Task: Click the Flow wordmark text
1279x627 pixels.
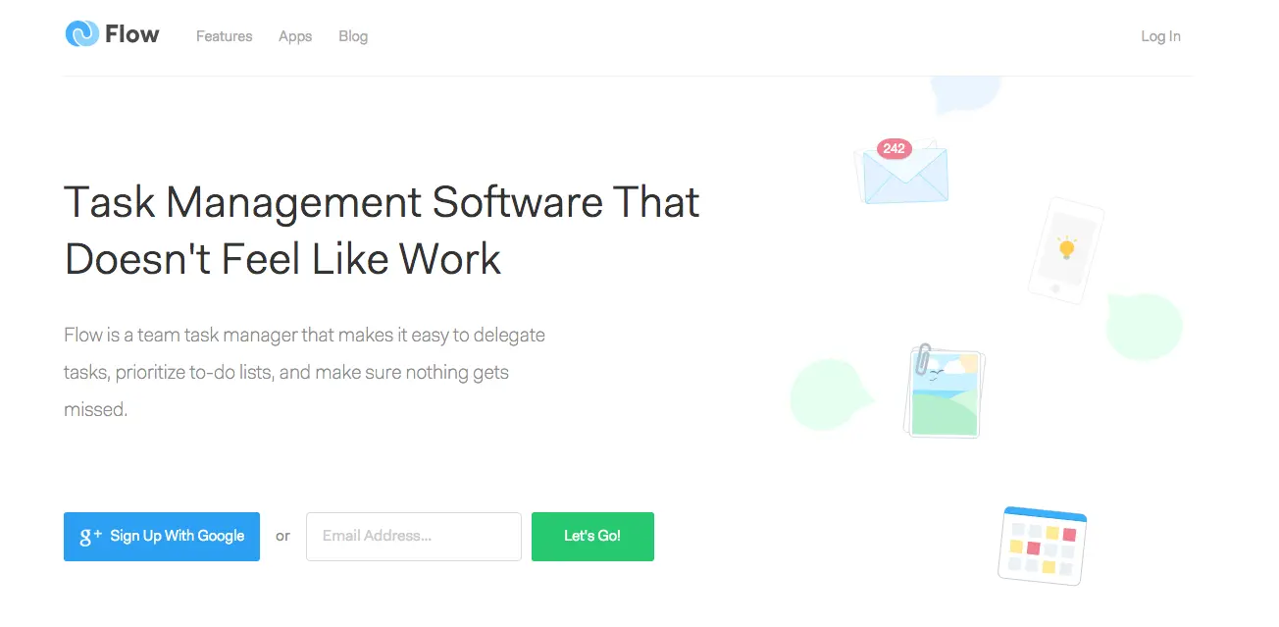Action: click(x=132, y=34)
